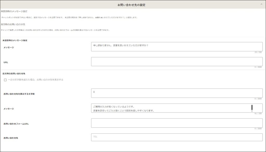
Task: Collapse the お問い合わせ先の設定 panel with the chevron
Action: 261,4
